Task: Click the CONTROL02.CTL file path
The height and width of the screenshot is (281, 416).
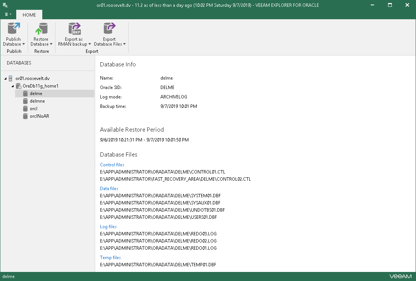Action: [176, 179]
